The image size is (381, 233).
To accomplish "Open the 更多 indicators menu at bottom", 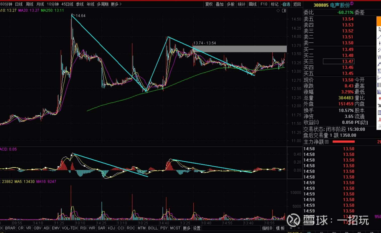I will pyautogui.click(x=187, y=228).
